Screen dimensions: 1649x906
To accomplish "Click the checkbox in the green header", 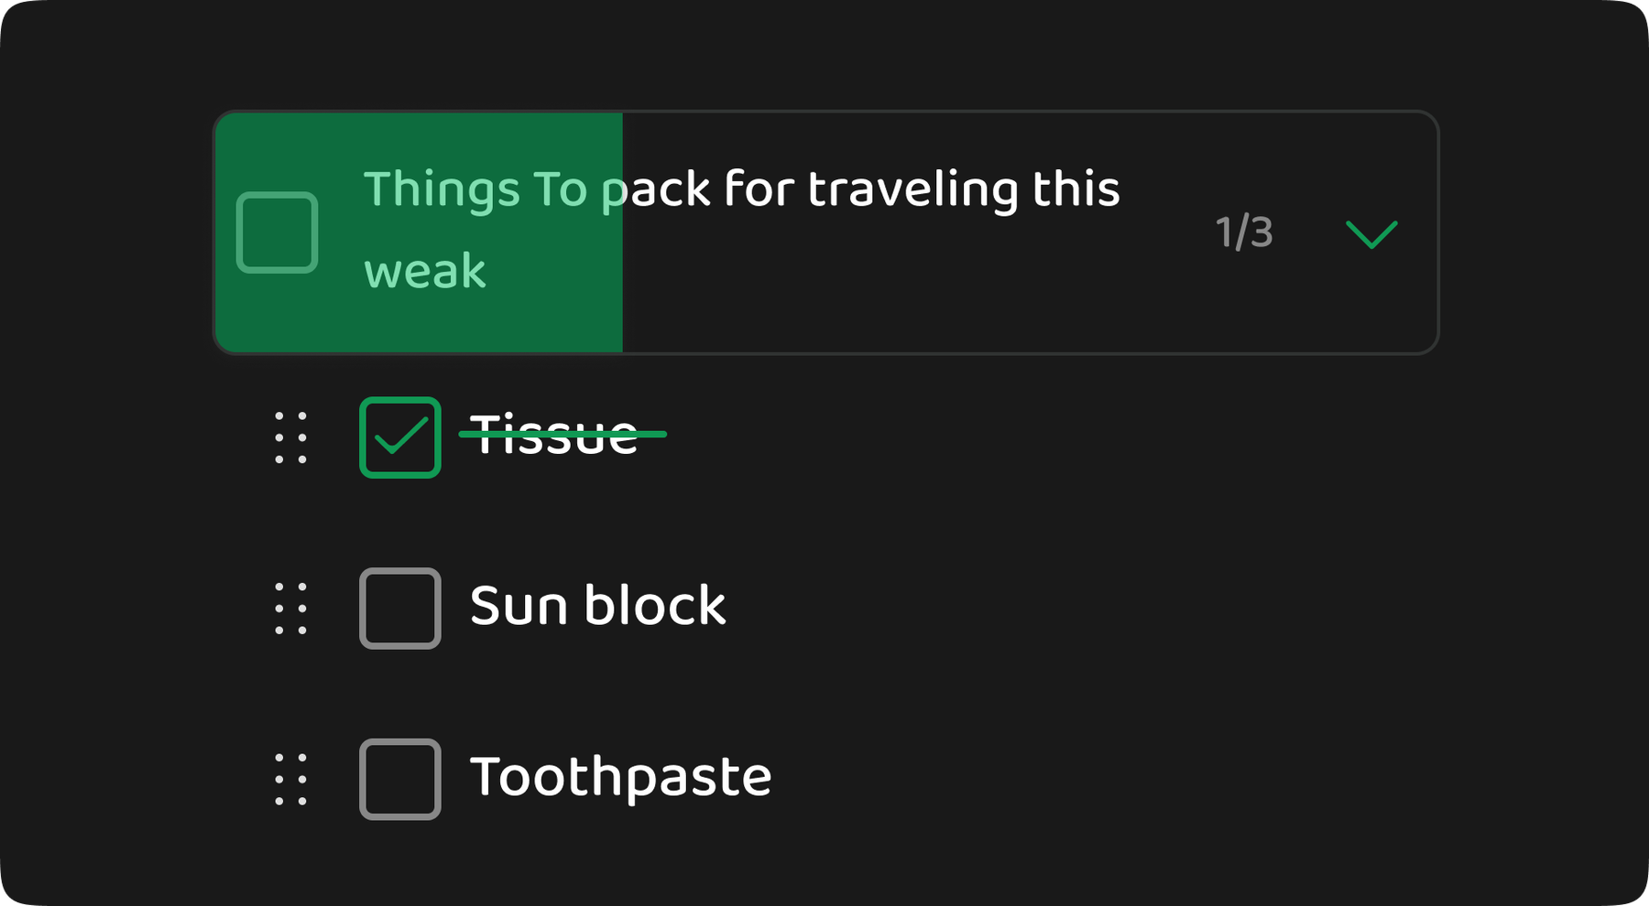I will (x=276, y=232).
